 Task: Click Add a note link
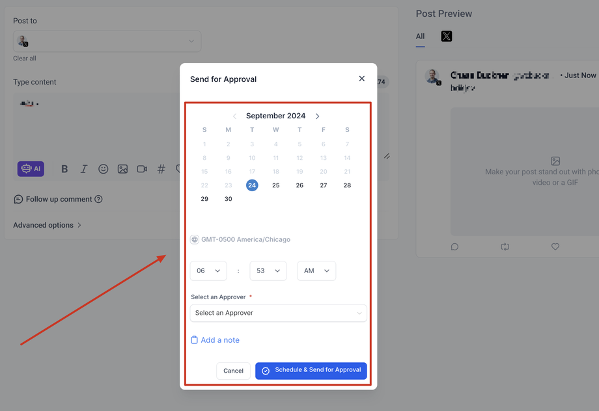coord(215,340)
